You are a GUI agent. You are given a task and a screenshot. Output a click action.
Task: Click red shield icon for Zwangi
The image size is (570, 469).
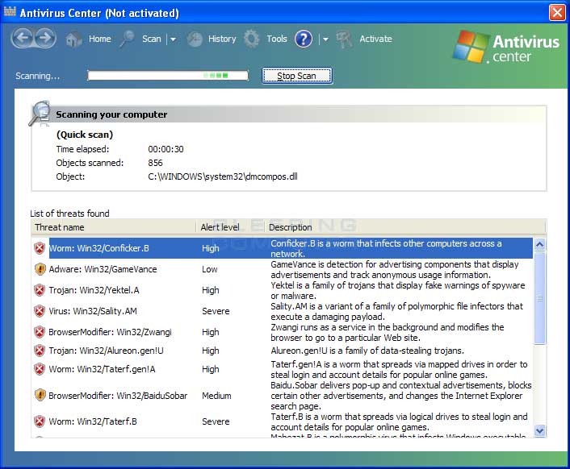pos(40,332)
